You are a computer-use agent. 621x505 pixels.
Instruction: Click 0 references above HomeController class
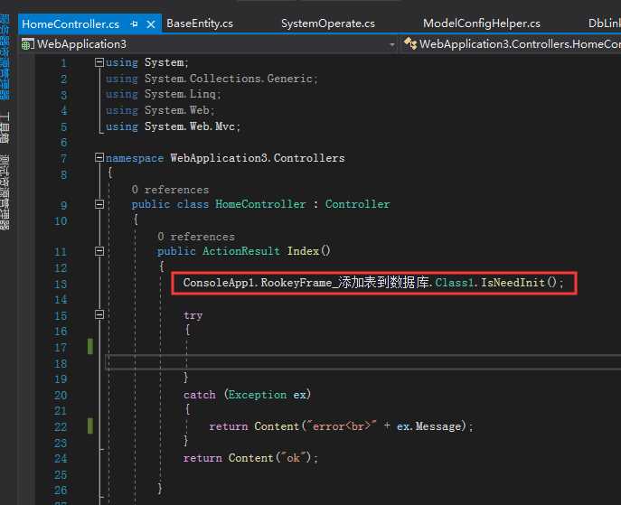(x=170, y=190)
